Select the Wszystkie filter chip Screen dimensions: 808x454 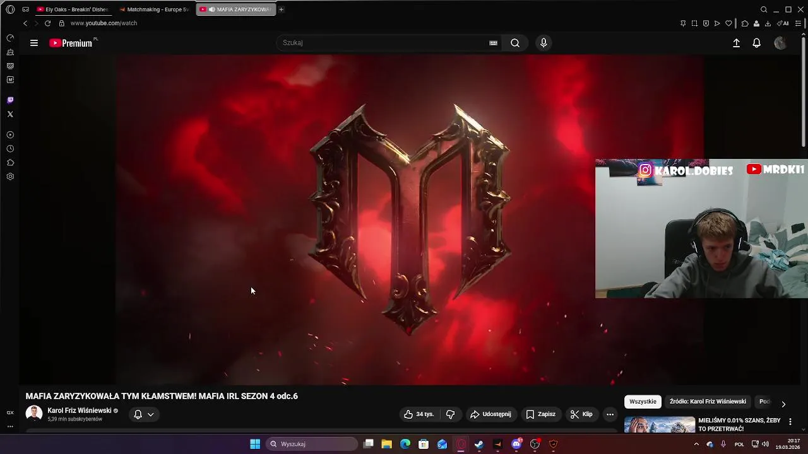point(643,402)
